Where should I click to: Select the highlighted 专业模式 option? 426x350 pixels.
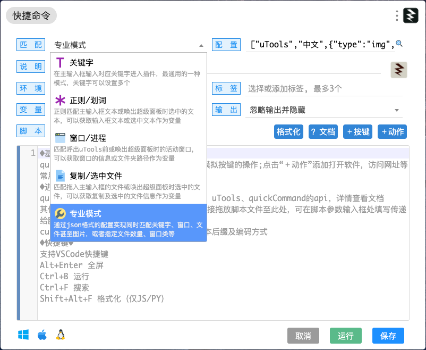point(129,223)
